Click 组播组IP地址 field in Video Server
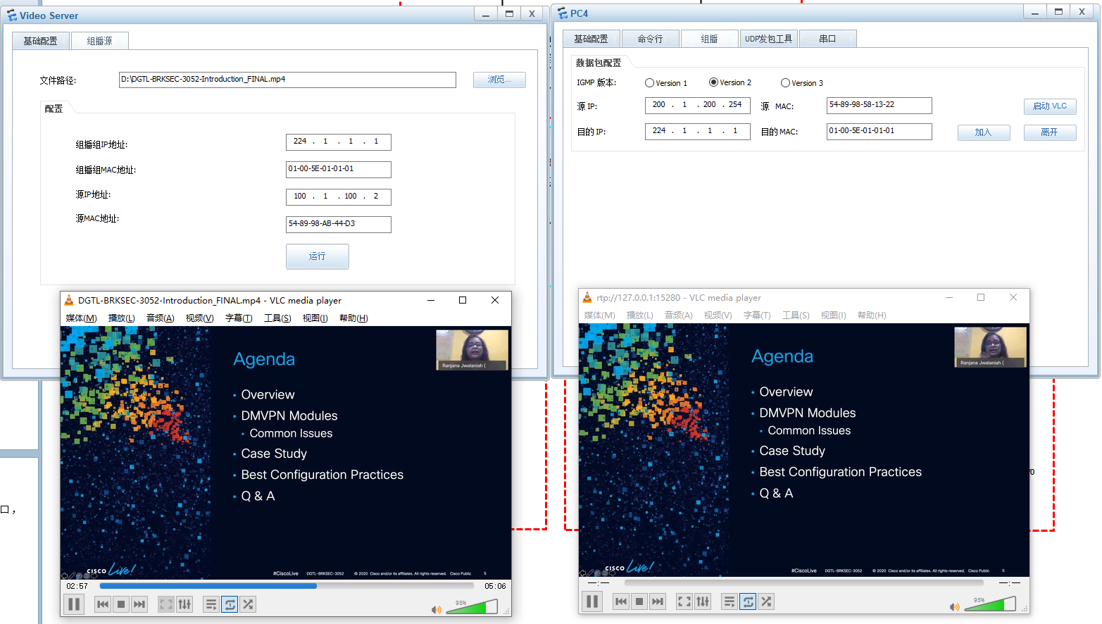 pyautogui.click(x=339, y=142)
